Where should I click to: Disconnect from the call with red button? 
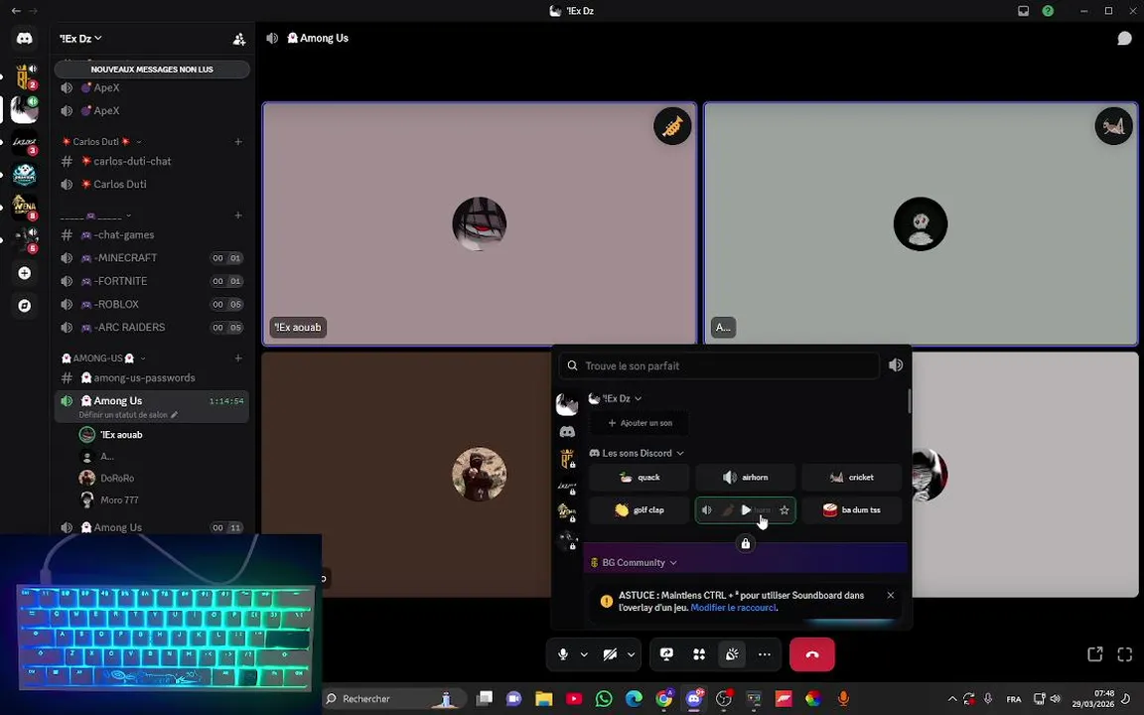[x=812, y=654]
